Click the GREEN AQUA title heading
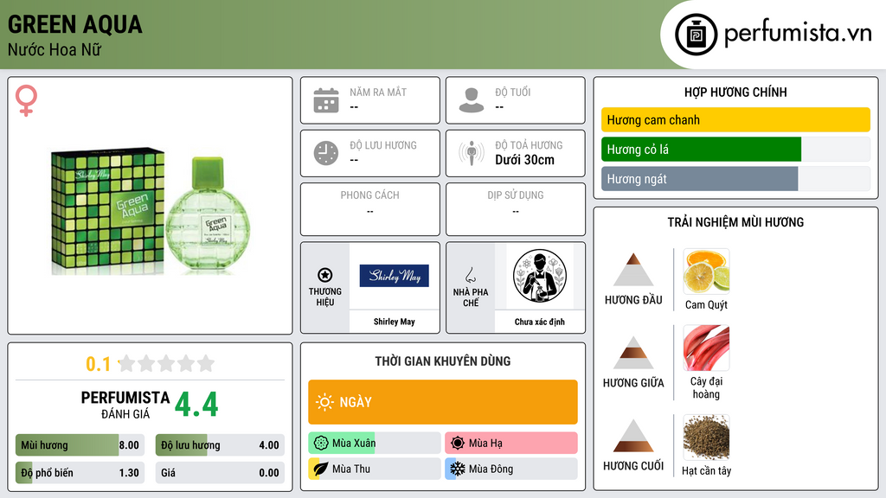The image size is (886, 498). [x=75, y=24]
